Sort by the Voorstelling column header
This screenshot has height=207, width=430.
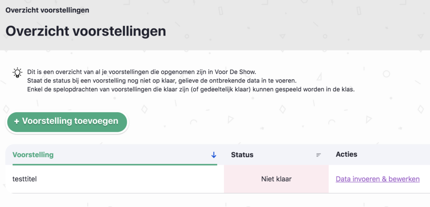coord(33,155)
